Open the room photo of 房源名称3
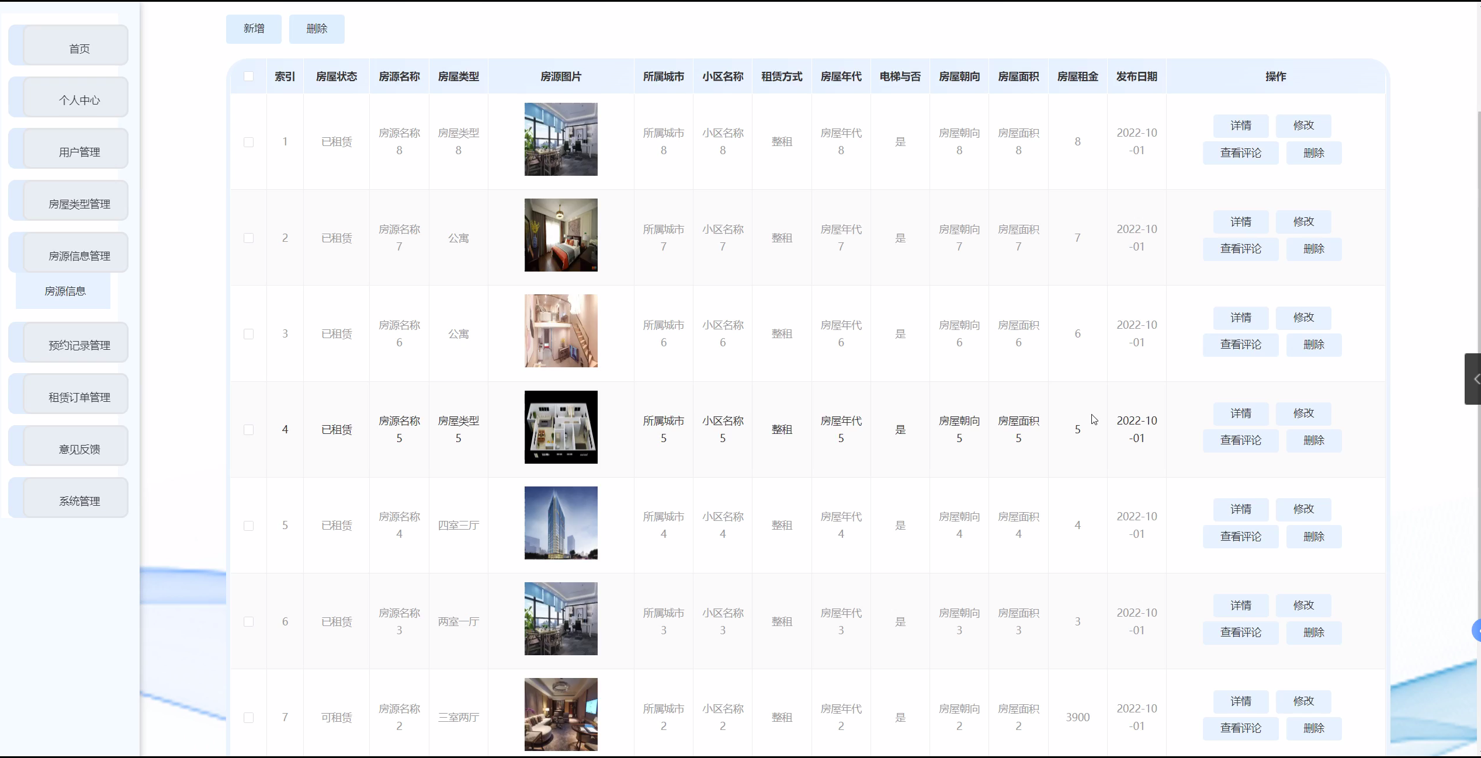The width and height of the screenshot is (1481, 758). coord(561,618)
